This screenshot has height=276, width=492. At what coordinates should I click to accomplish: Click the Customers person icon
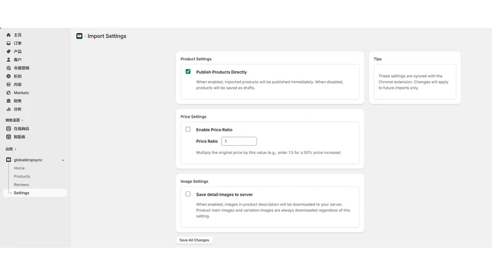(9, 59)
